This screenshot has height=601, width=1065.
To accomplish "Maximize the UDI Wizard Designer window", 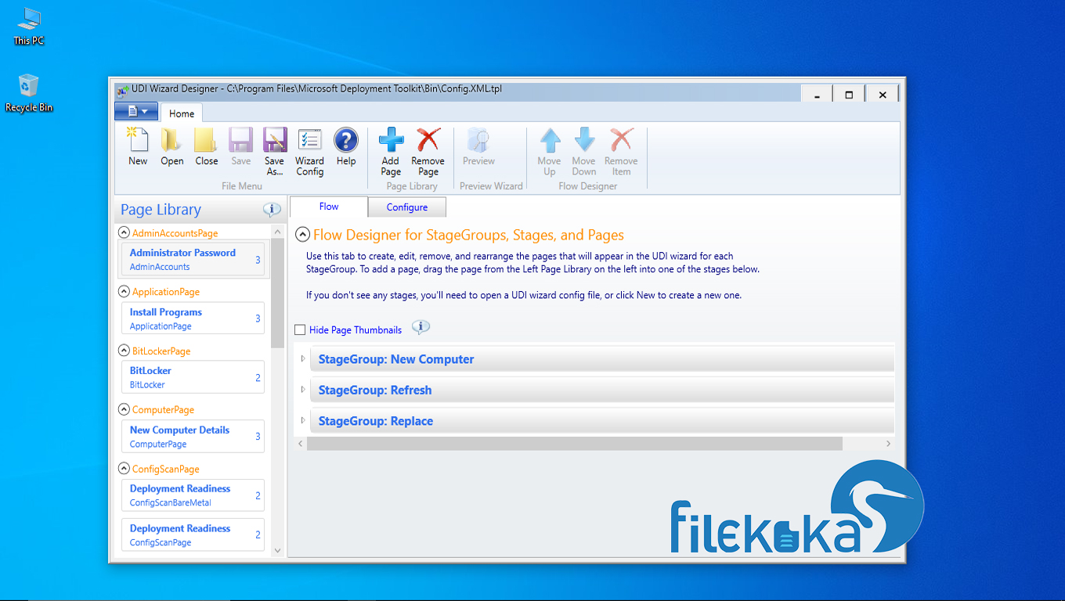I will point(849,94).
